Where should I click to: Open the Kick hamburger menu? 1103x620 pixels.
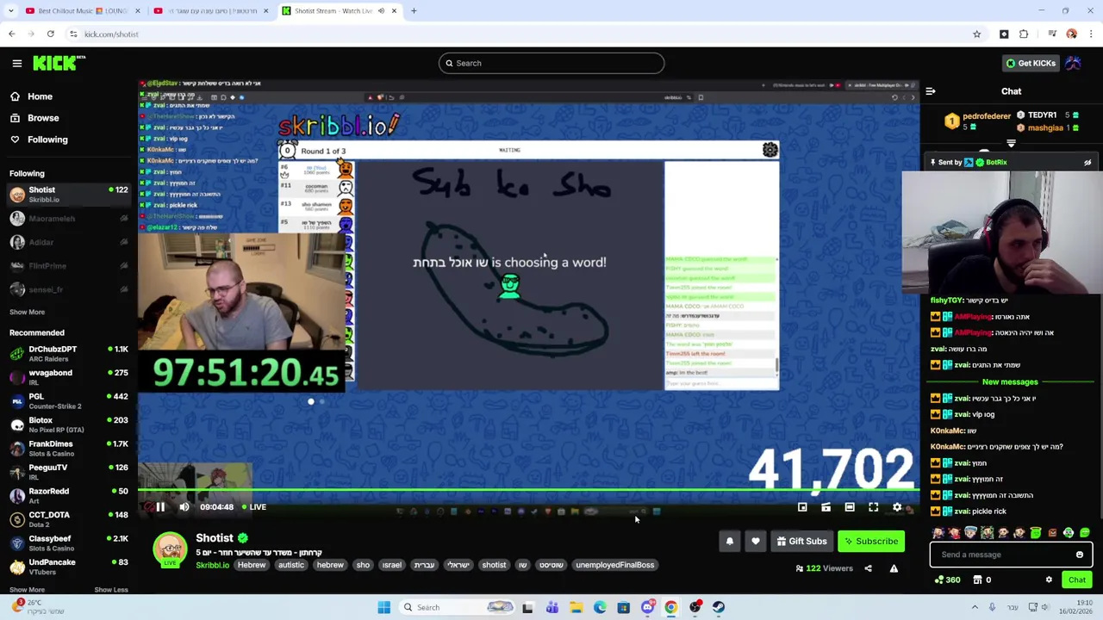[x=16, y=63]
